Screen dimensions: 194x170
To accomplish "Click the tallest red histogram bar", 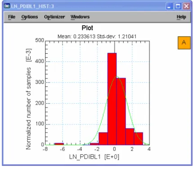I will click(112, 99).
